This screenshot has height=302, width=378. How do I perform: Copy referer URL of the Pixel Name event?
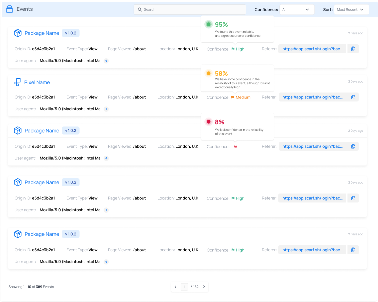pyautogui.click(x=353, y=97)
